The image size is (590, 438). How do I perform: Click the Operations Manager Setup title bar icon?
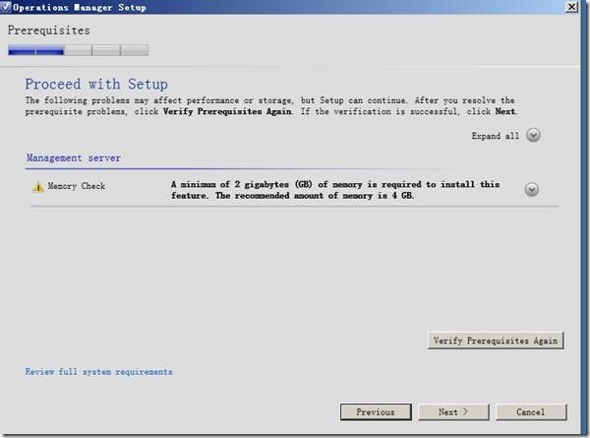[6, 7]
